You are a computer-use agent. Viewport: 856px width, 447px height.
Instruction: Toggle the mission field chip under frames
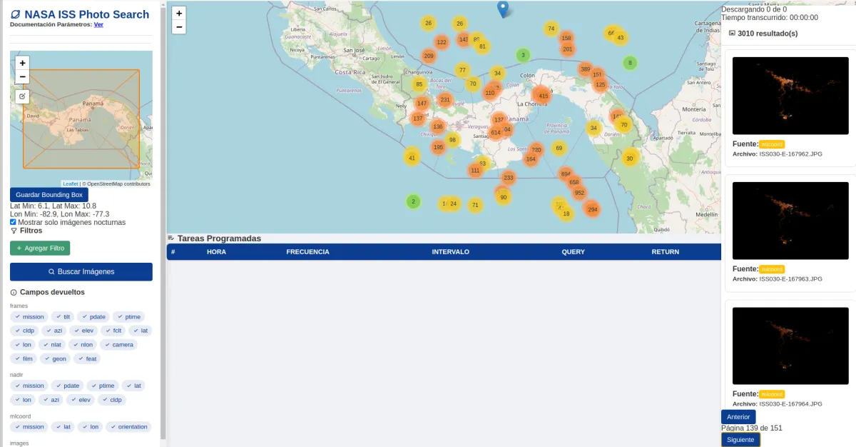(x=30, y=317)
